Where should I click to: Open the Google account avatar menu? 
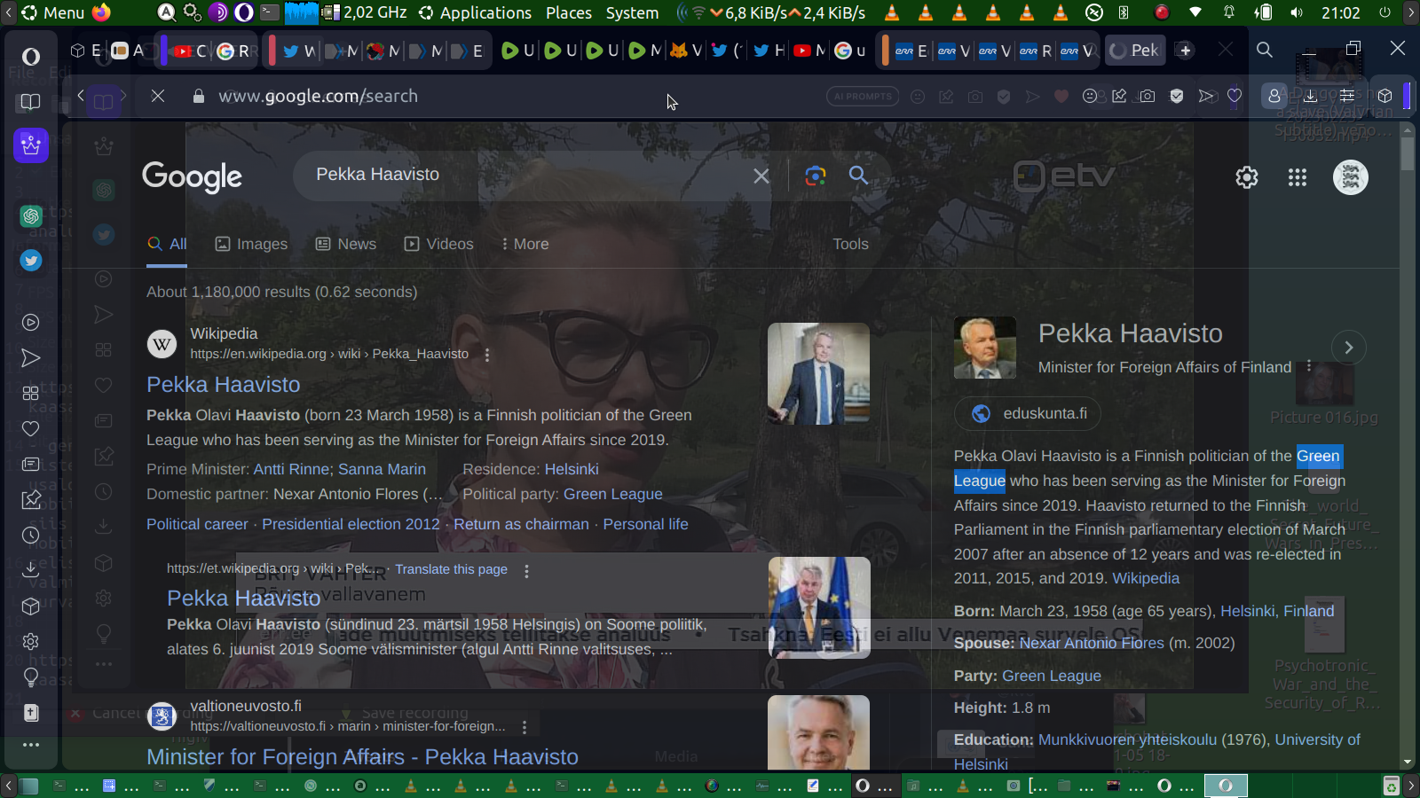pyautogui.click(x=1351, y=177)
